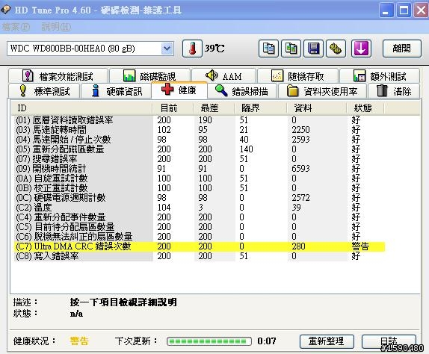
Task: Click the 離開 exit button
Action: [x=401, y=49]
